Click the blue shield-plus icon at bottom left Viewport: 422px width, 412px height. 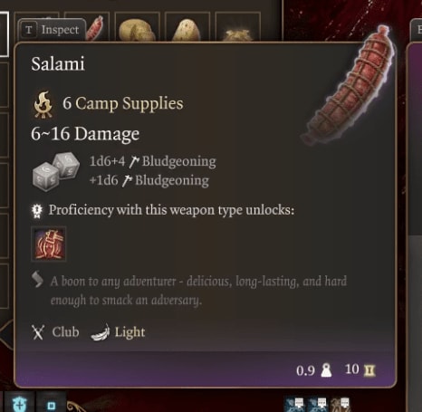(x=20, y=402)
